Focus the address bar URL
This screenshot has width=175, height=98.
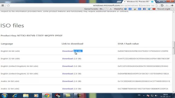pyautogui.click(x=124, y=5)
